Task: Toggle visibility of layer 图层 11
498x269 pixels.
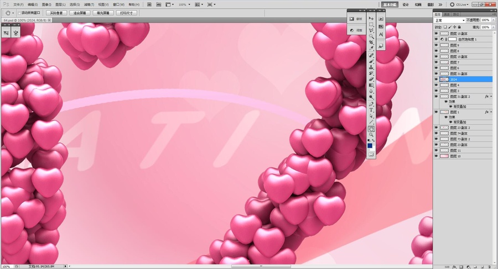Action: pos(436,150)
